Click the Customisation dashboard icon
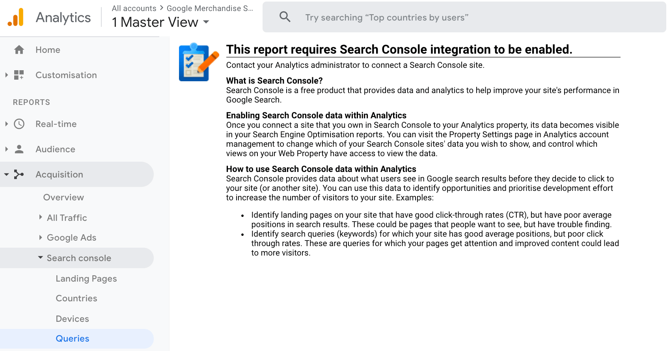 click(19, 75)
